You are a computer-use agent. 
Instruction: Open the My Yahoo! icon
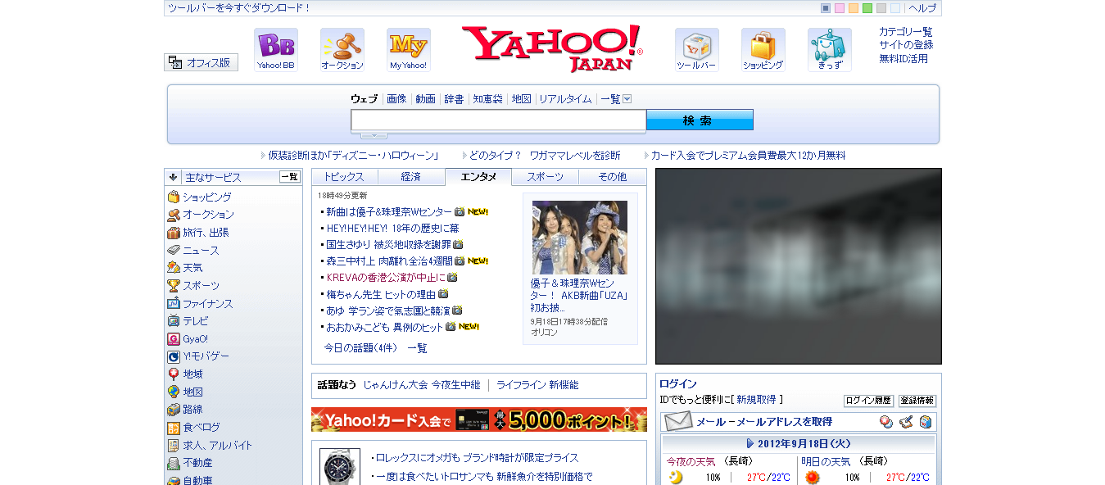click(x=409, y=50)
